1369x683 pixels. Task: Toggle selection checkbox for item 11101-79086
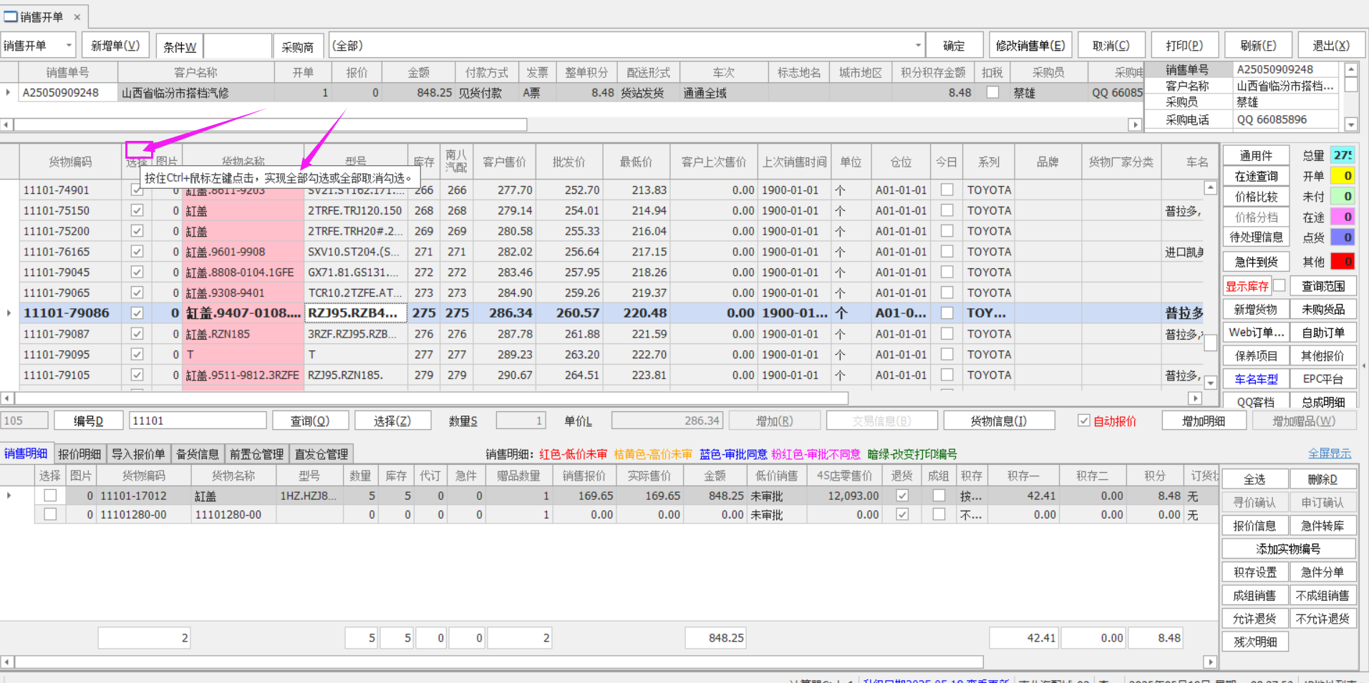coord(137,313)
